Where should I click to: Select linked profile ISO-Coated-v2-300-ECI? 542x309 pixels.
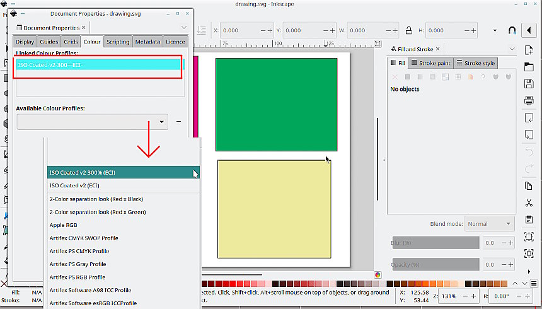(x=99, y=65)
